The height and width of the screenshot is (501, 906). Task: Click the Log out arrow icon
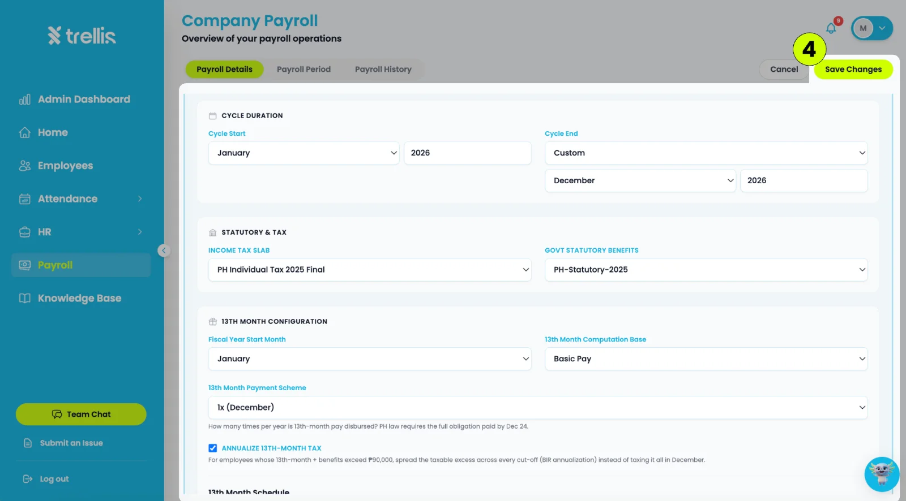point(28,479)
